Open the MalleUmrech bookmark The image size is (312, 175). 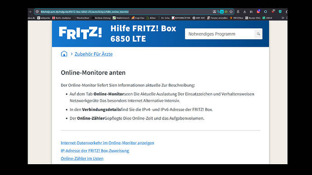(x=121, y=18)
